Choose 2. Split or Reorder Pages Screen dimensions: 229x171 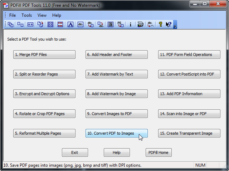pyautogui.click(x=44, y=74)
